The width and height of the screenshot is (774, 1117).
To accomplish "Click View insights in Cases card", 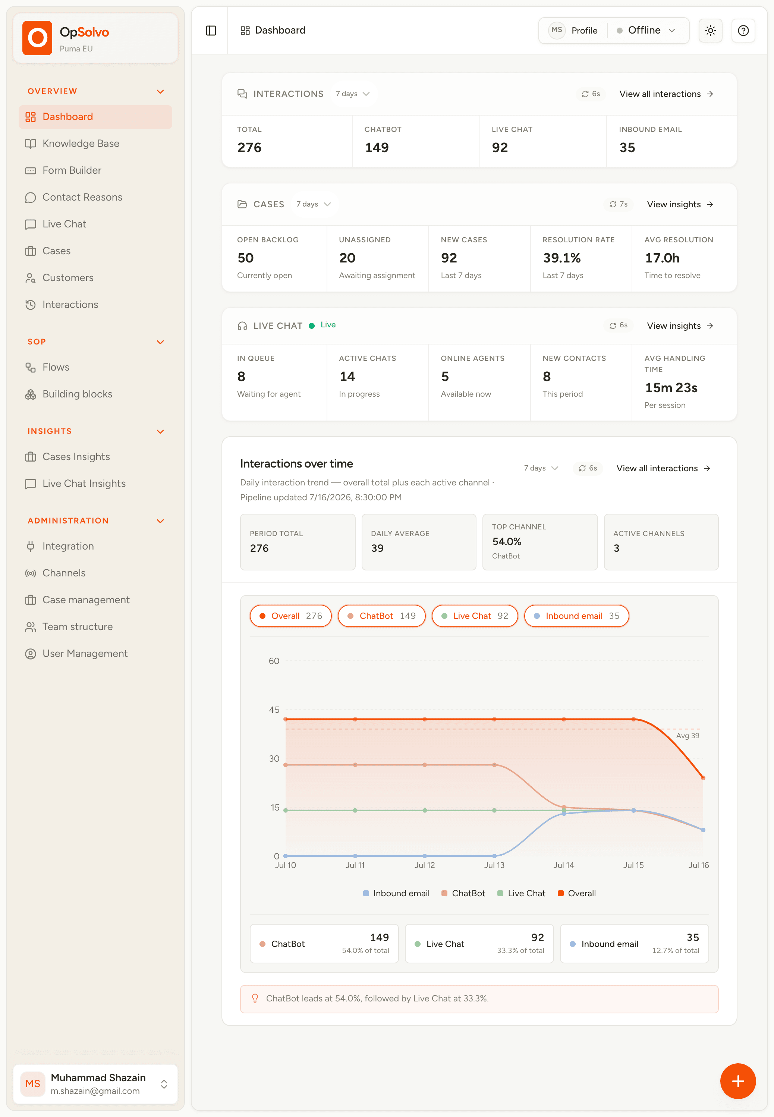I will click(680, 204).
